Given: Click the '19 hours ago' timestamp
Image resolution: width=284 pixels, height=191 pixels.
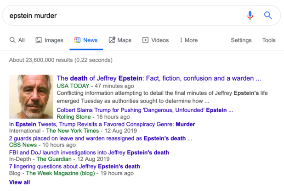Looking at the screenshot, I should coord(117,173).
